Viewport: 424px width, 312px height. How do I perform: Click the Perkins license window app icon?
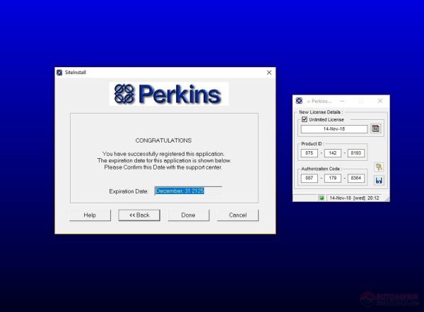click(x=299, y=101)
